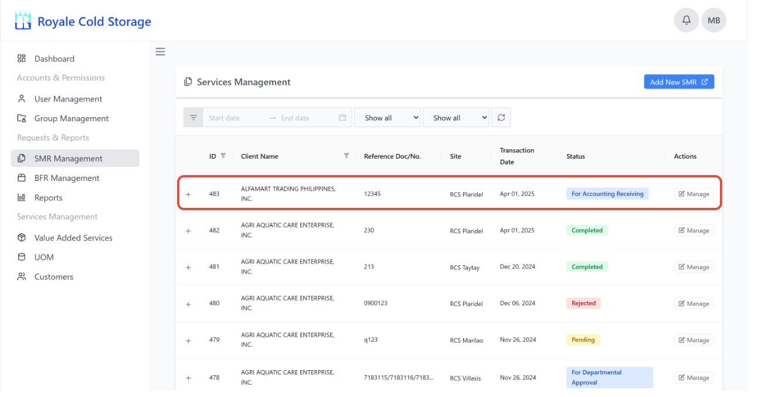The height and width of the screenshot is (397, 758).
Task: Click the End date input field
Action: pos(306,118)
